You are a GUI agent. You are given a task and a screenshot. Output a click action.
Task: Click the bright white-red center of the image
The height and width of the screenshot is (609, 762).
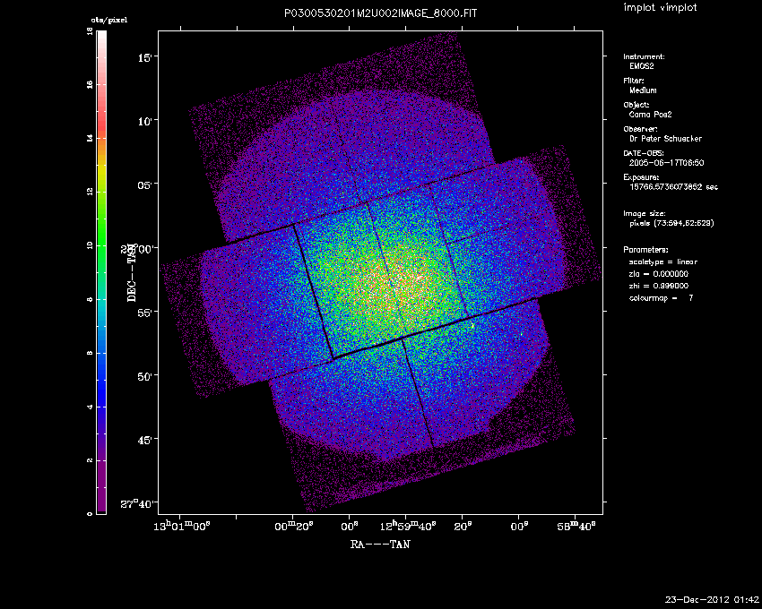coord(415,276)
